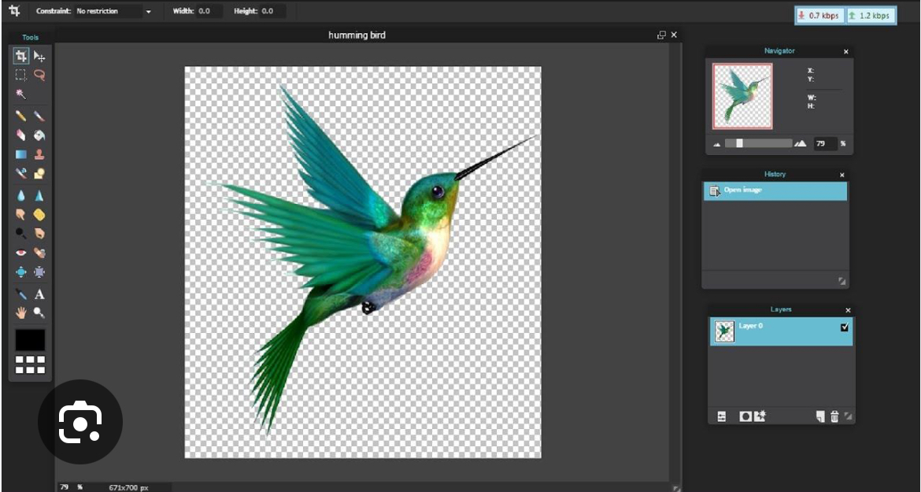
Task: Select the Type (A) tool
Action: 39,294
